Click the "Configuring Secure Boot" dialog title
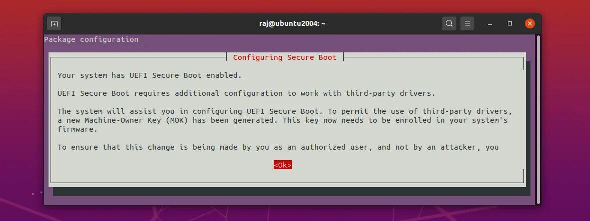This screenshot has height=221, width=590. pyautogui.click(x=285, y=57)
